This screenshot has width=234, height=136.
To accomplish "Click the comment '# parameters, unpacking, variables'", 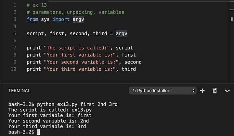I will [75, 12].
